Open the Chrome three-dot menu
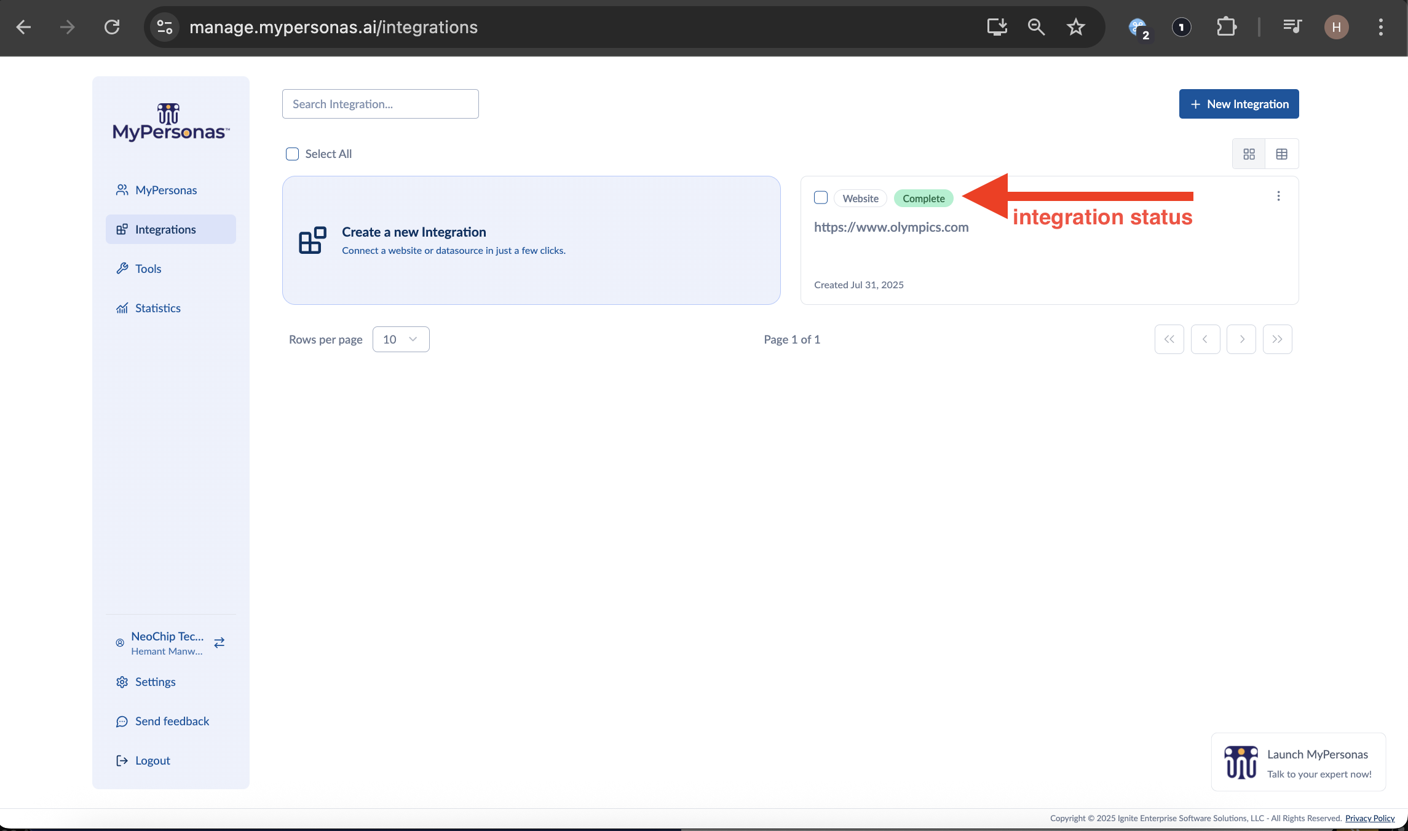1408x831 pixels. (x=1381, y=27)
